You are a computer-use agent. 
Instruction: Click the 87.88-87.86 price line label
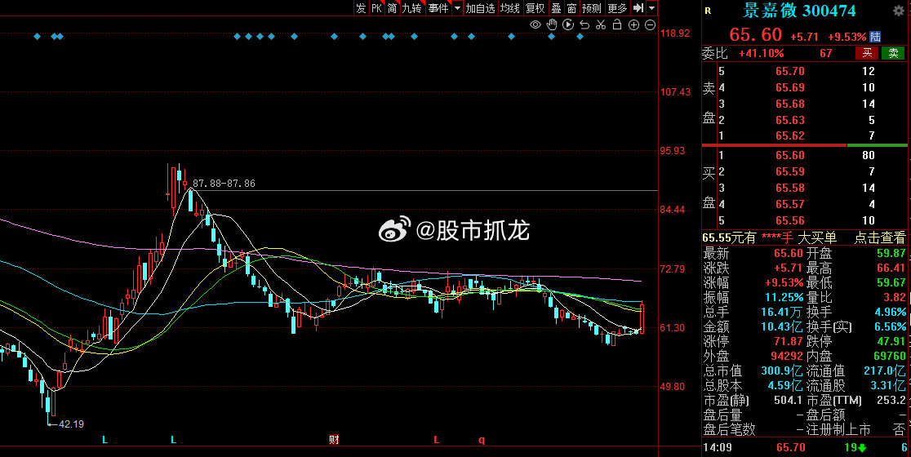coord(224,184)
